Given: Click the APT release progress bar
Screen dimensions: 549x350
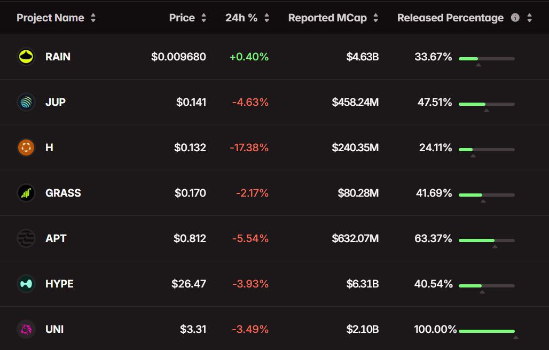Looking at the screenshot, I should tap(487, 240).
